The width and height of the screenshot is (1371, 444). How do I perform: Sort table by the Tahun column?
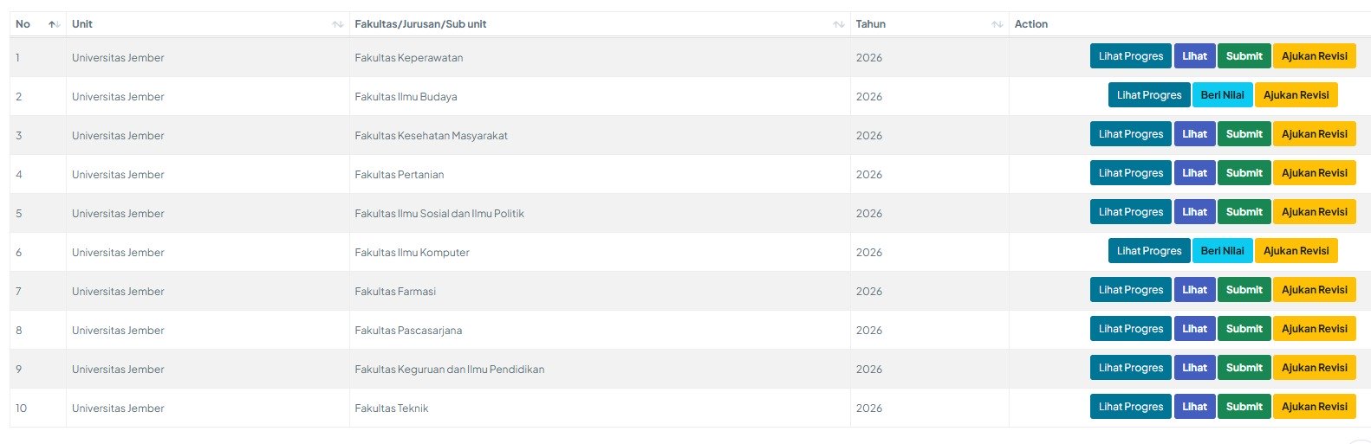[x=997, y=24]
